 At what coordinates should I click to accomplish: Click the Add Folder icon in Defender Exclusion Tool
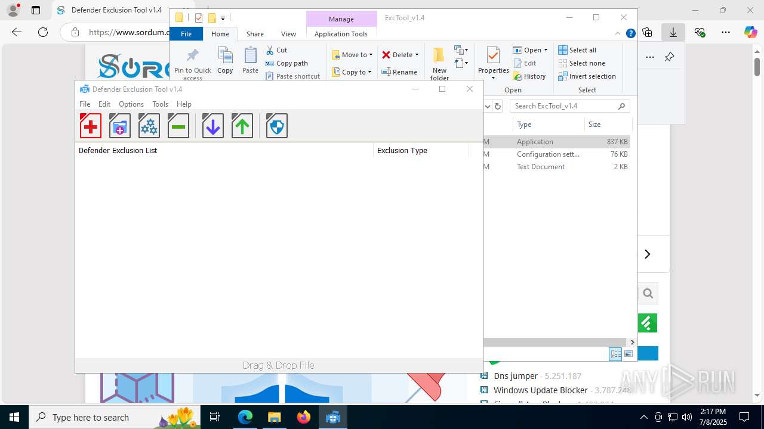[x=120, y=126]
